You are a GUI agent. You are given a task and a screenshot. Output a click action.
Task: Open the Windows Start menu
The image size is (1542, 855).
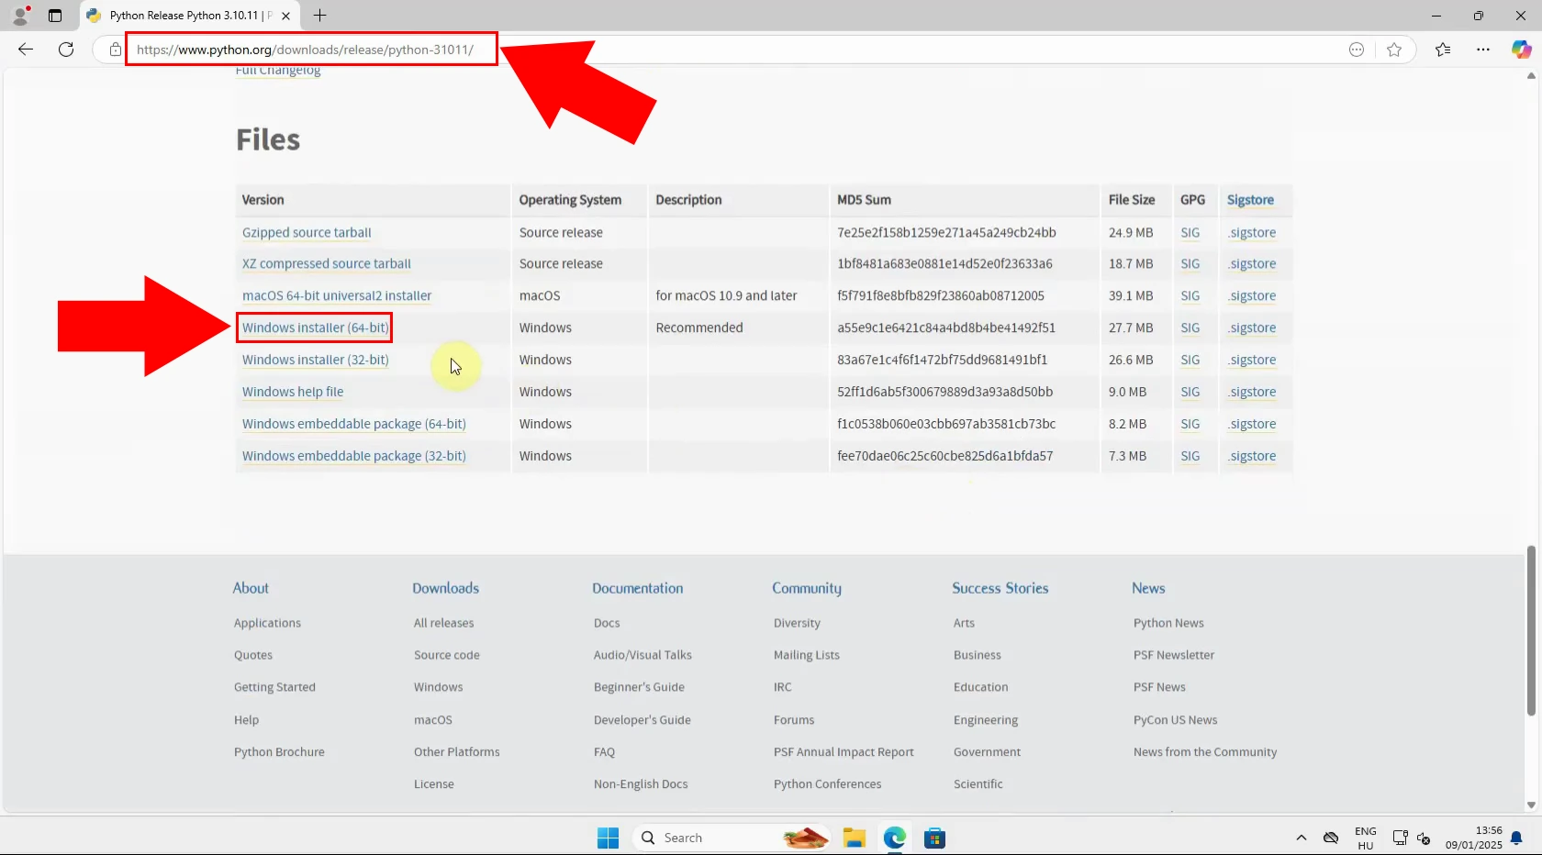pyautogui.click(x=608, y=838)
